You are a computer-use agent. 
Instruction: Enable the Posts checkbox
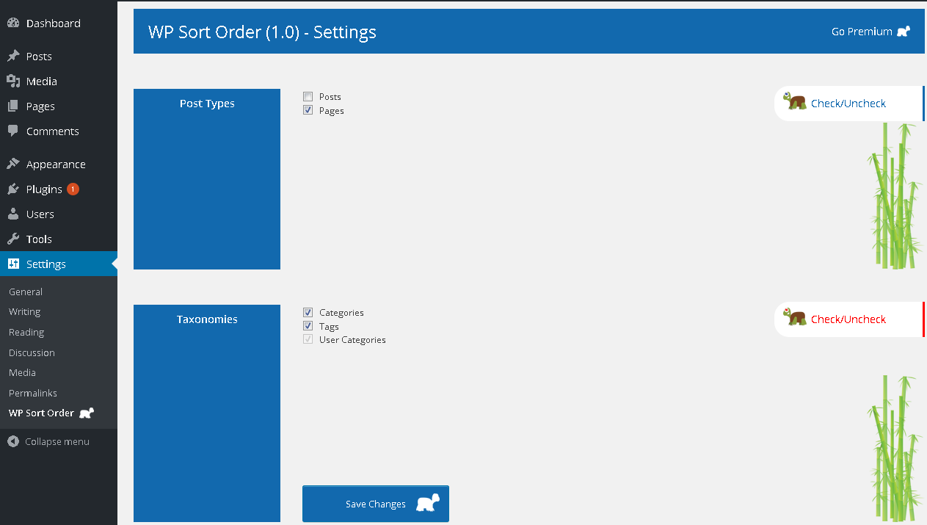[x=308, y=97]
